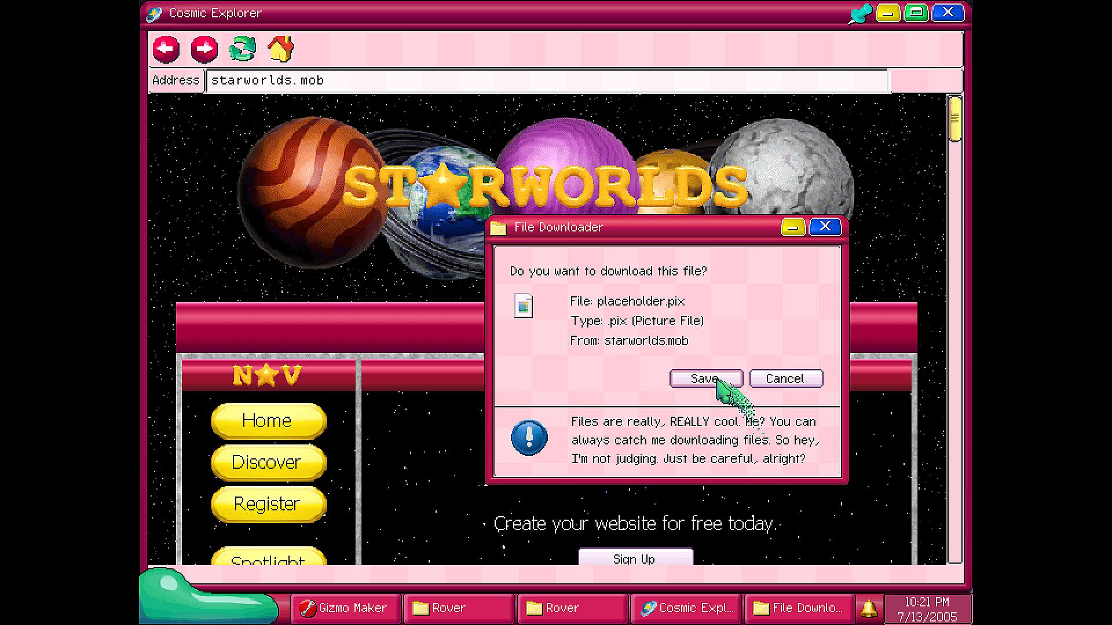Save the placeholder.pix download
Viewport: 1112px width, 625px height.
(x=706, y=378)
